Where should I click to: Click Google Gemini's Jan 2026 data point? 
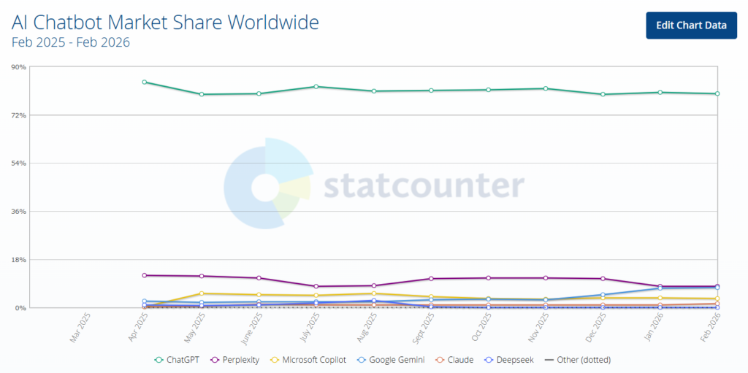coord(660,288)
